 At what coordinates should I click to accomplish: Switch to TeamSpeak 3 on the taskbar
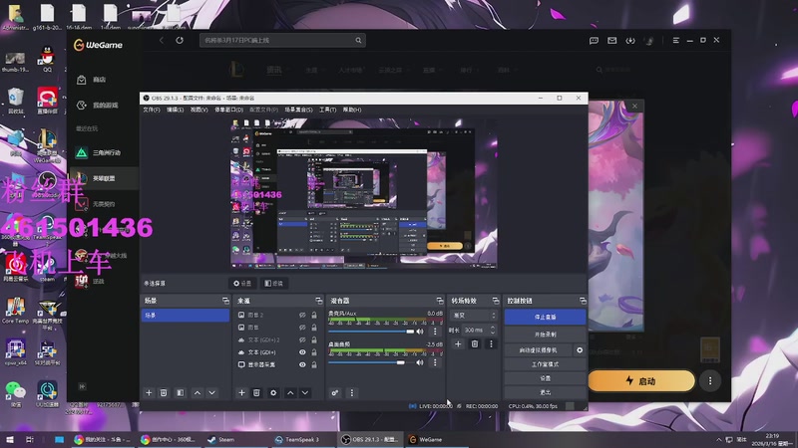pos(296,439)
